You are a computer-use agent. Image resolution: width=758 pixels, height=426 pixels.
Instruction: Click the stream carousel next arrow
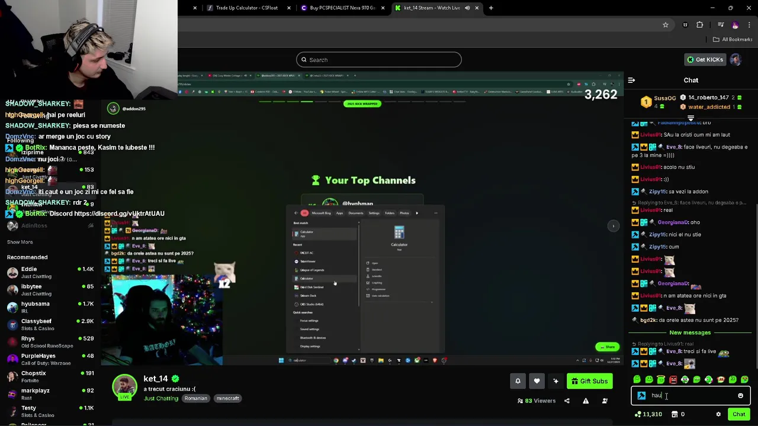click(614, 225)
